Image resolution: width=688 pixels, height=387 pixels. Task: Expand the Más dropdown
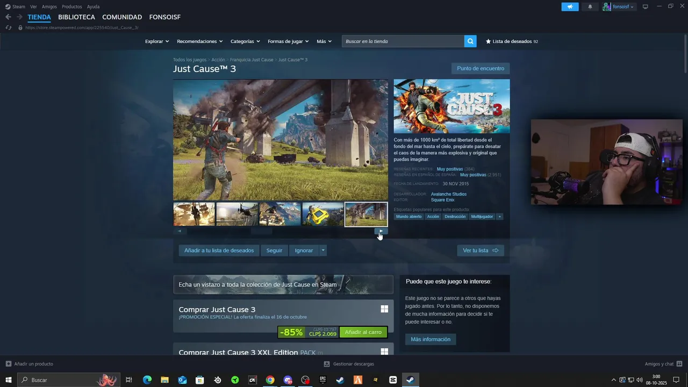[x=324, y=41]
